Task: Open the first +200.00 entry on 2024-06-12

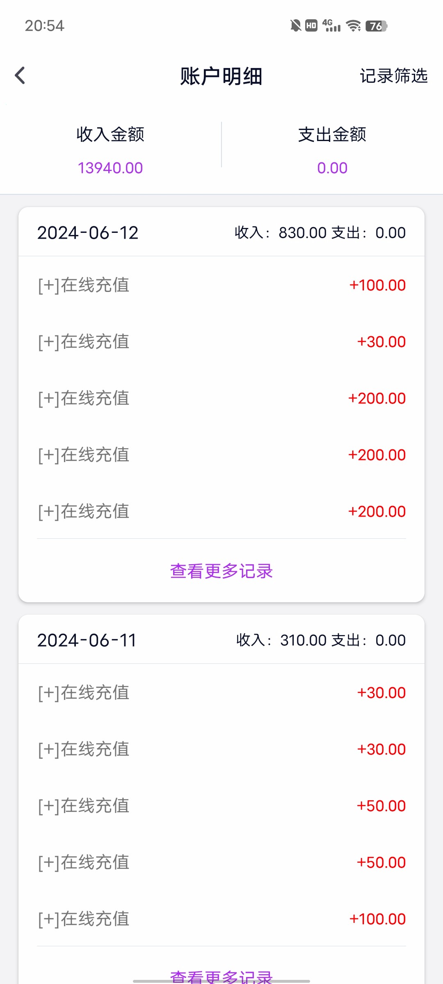Action: [x=221, y=399]
